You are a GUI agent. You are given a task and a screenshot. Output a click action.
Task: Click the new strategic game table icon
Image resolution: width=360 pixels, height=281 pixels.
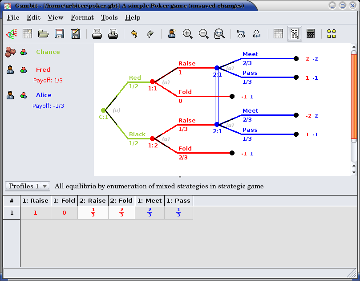point(27,34)
